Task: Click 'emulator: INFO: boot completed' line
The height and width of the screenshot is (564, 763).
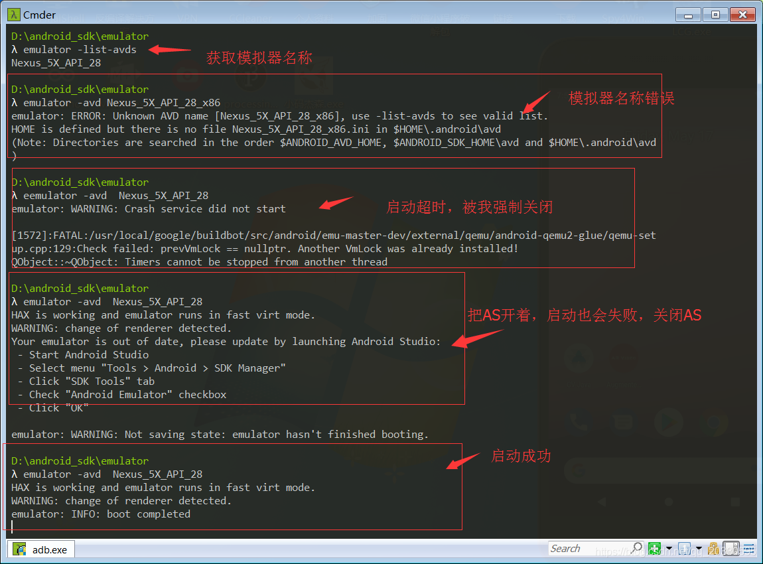Action: tap(101, 514)
